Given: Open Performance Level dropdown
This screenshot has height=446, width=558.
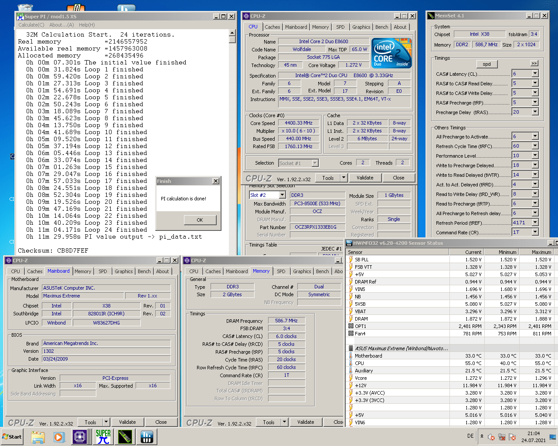Looking at the screenshot, I should coord(535,155).
